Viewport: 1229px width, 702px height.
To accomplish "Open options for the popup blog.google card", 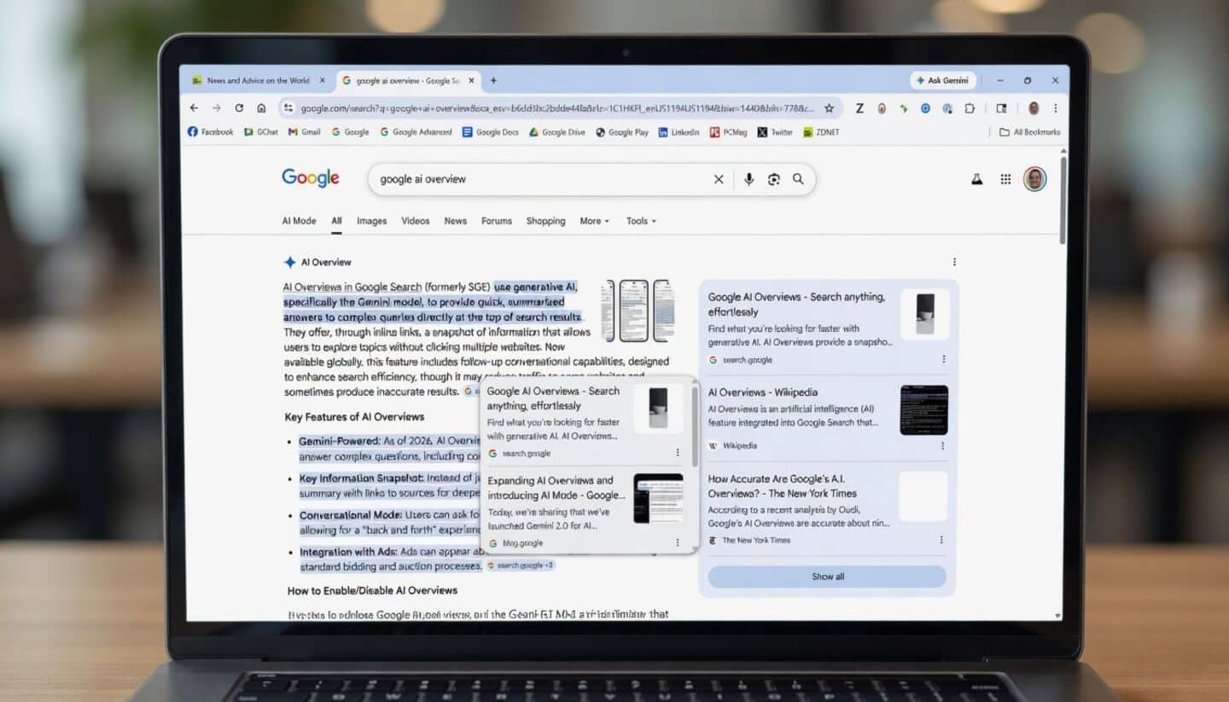I will point(678,542).
